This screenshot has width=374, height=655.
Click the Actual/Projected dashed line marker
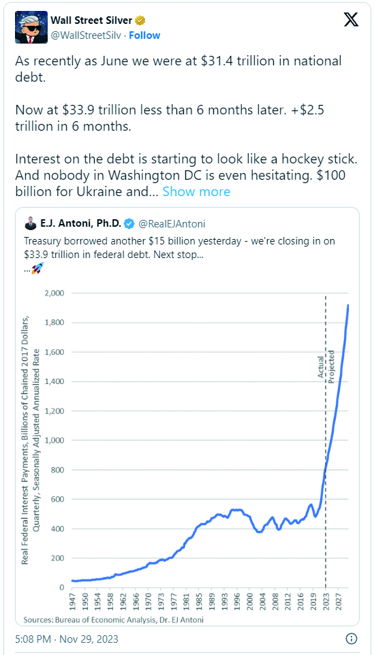pos(326,441)
